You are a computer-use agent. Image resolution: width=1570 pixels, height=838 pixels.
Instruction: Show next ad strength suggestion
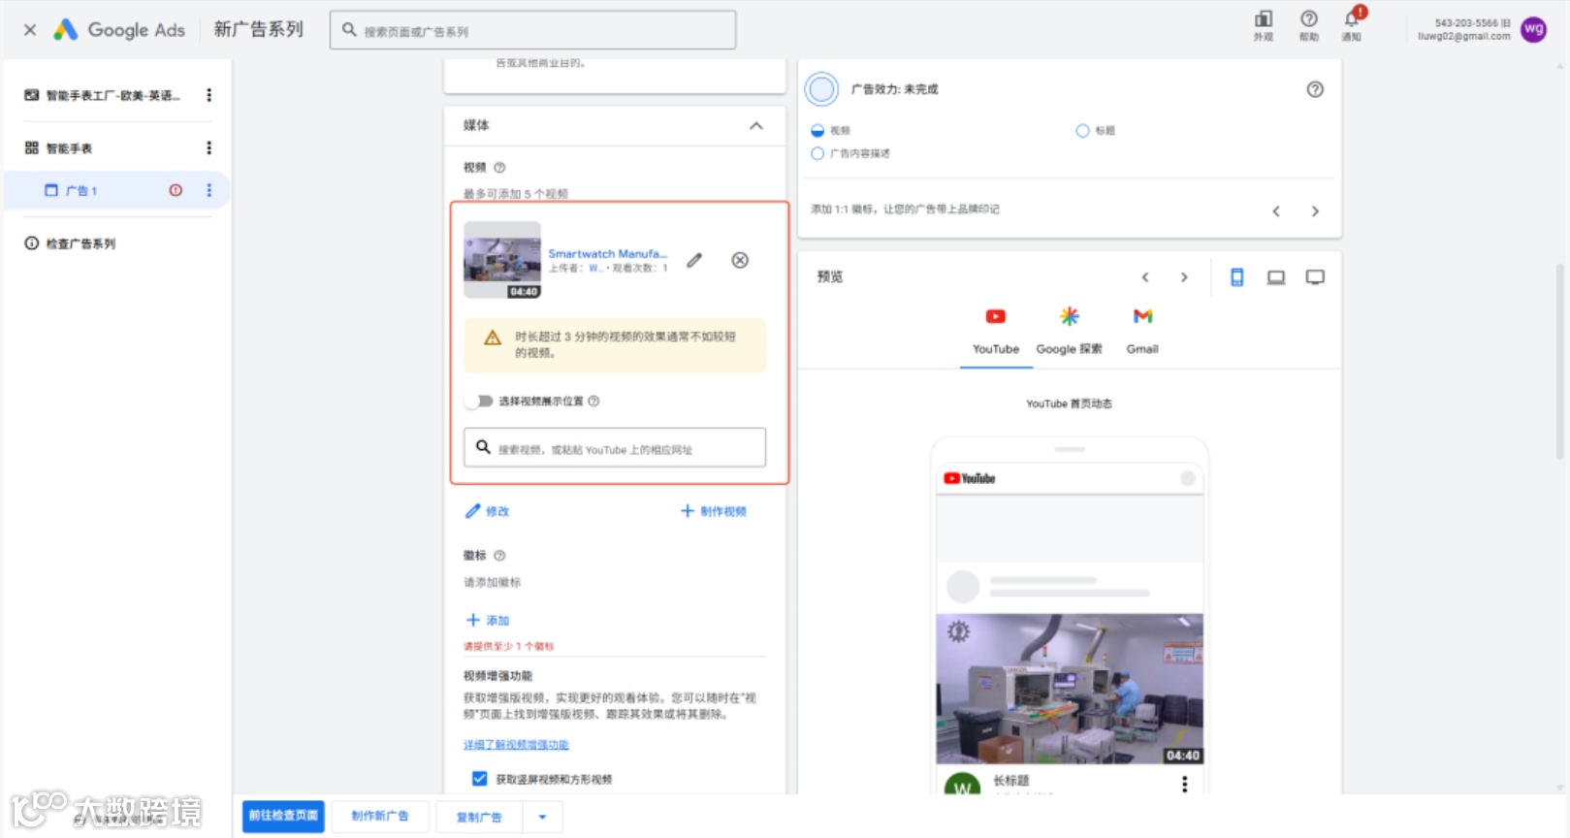(1315, 210)
